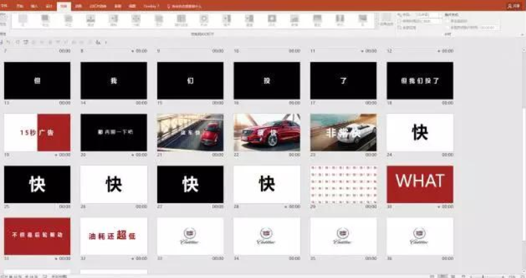Open the Insert tab
526x278 pixels.
pos(34,6)
